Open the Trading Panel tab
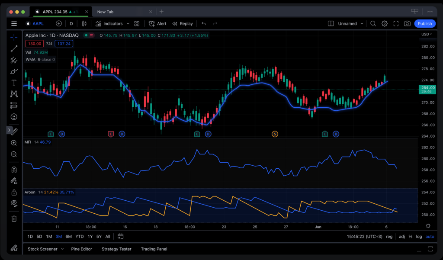This screenshot has width=443, height=260. click(154, 249)
